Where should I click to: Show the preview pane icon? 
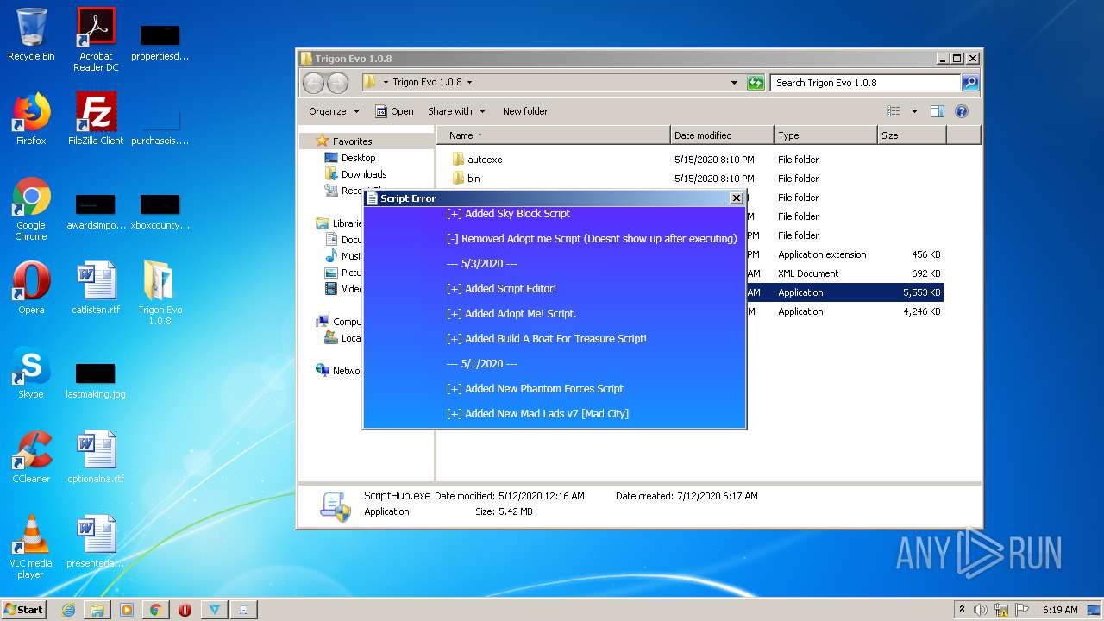coord(938,111)
